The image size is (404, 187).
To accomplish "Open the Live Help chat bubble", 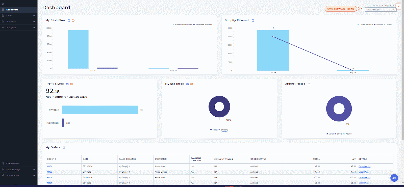I will (394, 178).
